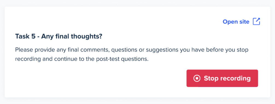Image resolution: width=275 pixels, height=104 pixels.
Task: Click the stop circle icon in the red button
Action: (x=197, y=78)
